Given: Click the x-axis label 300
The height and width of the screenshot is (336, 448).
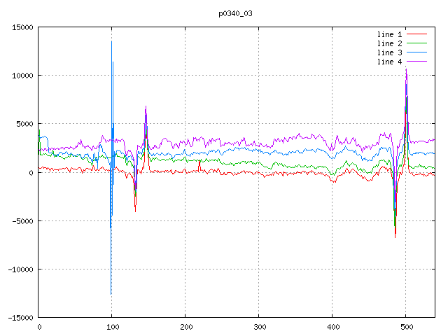Looking at the screenshot, I should 260,327.
